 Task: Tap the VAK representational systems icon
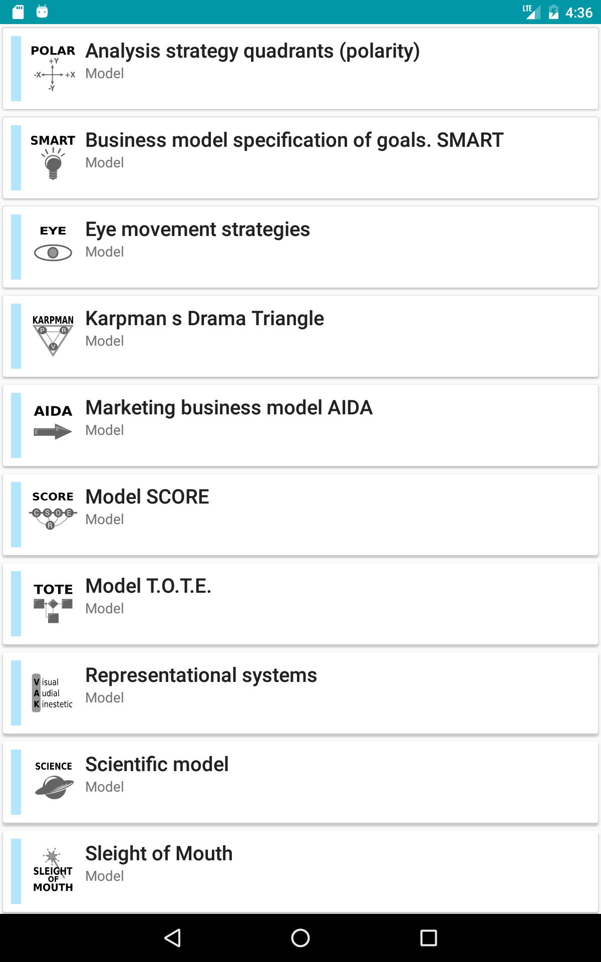(53, 693)
